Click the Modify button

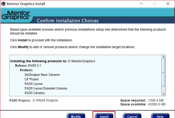pyautogui.click(x=76, y=116)
